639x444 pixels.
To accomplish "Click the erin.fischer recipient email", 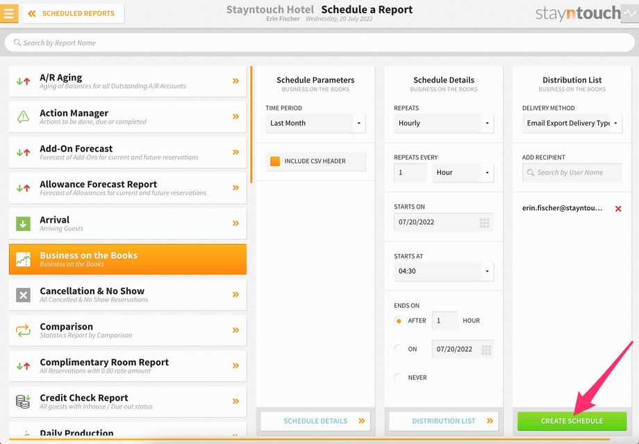I will (x=562, y=208).
